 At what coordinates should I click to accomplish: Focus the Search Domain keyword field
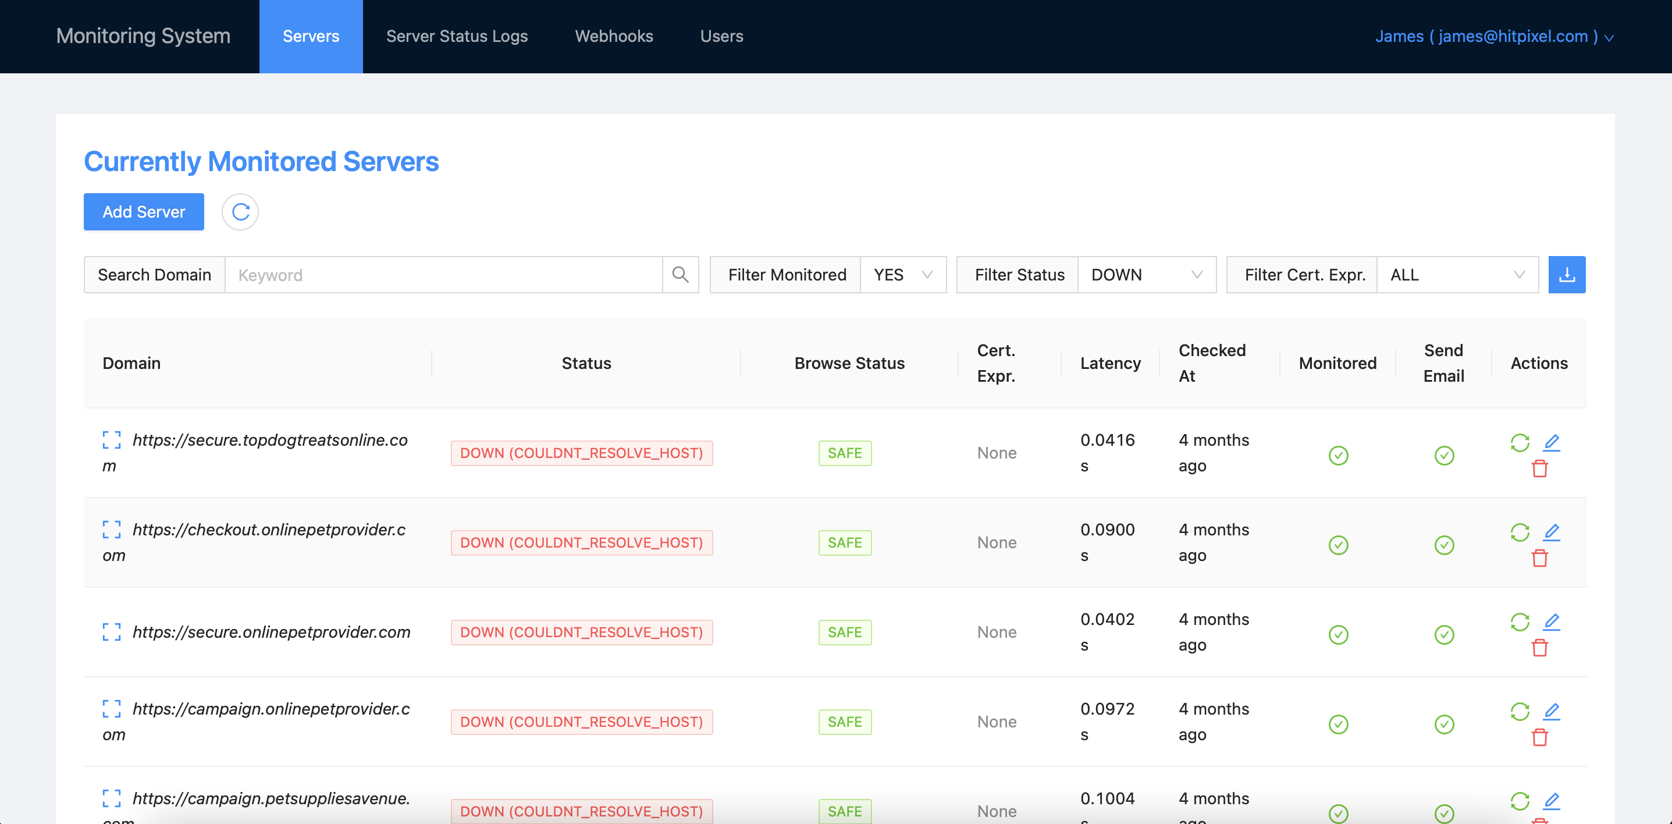[x=443, y=275]
